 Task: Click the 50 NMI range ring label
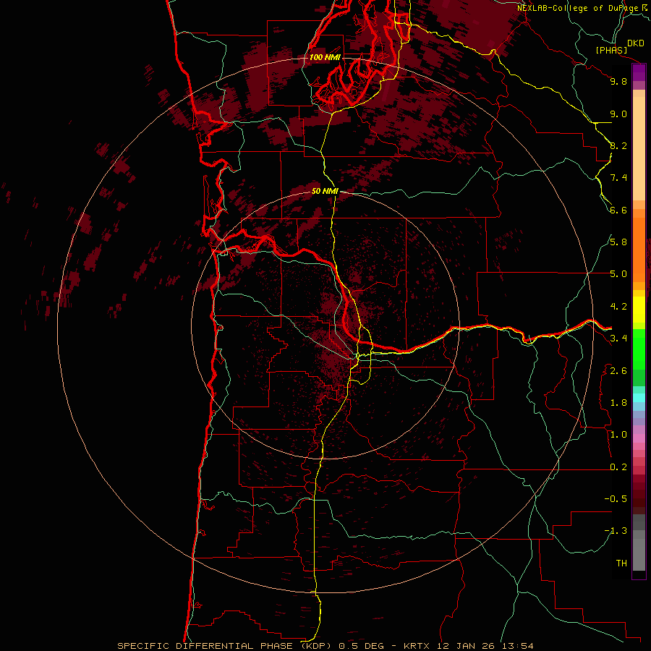click(x=325, y=191)
